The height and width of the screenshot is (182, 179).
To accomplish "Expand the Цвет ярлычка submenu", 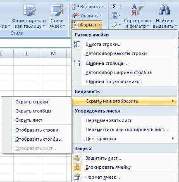I will [124, 139].
